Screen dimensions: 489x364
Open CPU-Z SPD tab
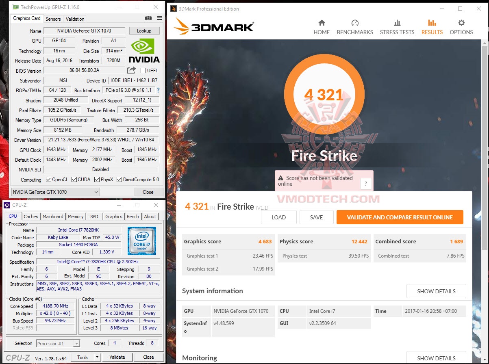[x=94, y=217]
